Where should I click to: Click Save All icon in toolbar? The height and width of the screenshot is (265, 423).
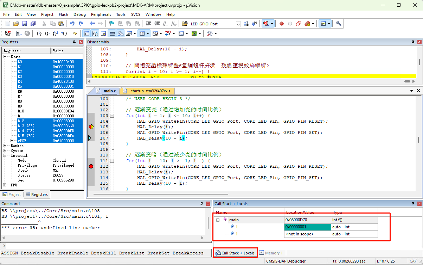click(x=33, y=24)
